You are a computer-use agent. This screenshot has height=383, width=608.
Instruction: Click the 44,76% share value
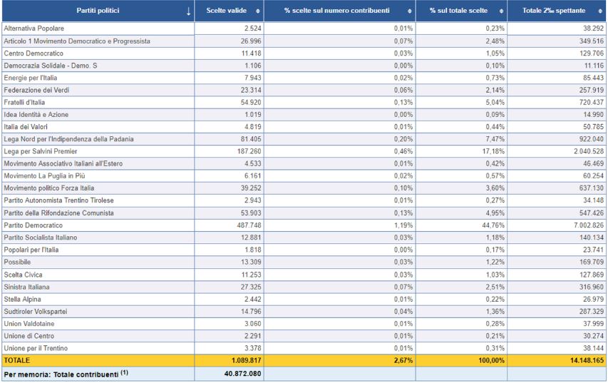[493, 225]
